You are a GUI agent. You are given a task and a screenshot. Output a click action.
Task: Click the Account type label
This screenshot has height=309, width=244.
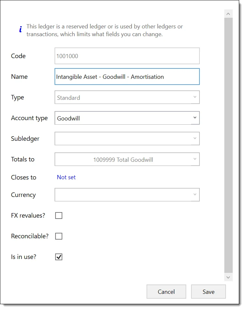click(29, 118)
